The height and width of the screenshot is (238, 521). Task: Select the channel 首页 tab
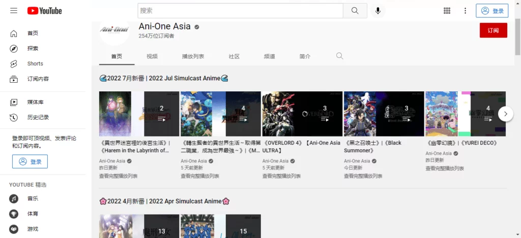[117, 56]
